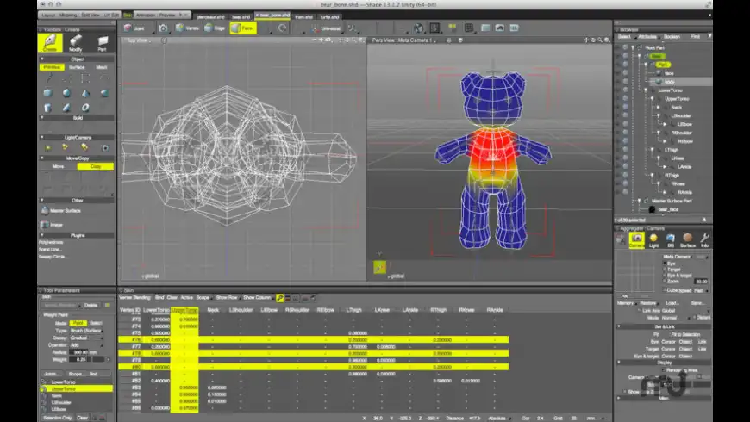
Task: Open the bear.shd document tab
Action: point(241,16)
